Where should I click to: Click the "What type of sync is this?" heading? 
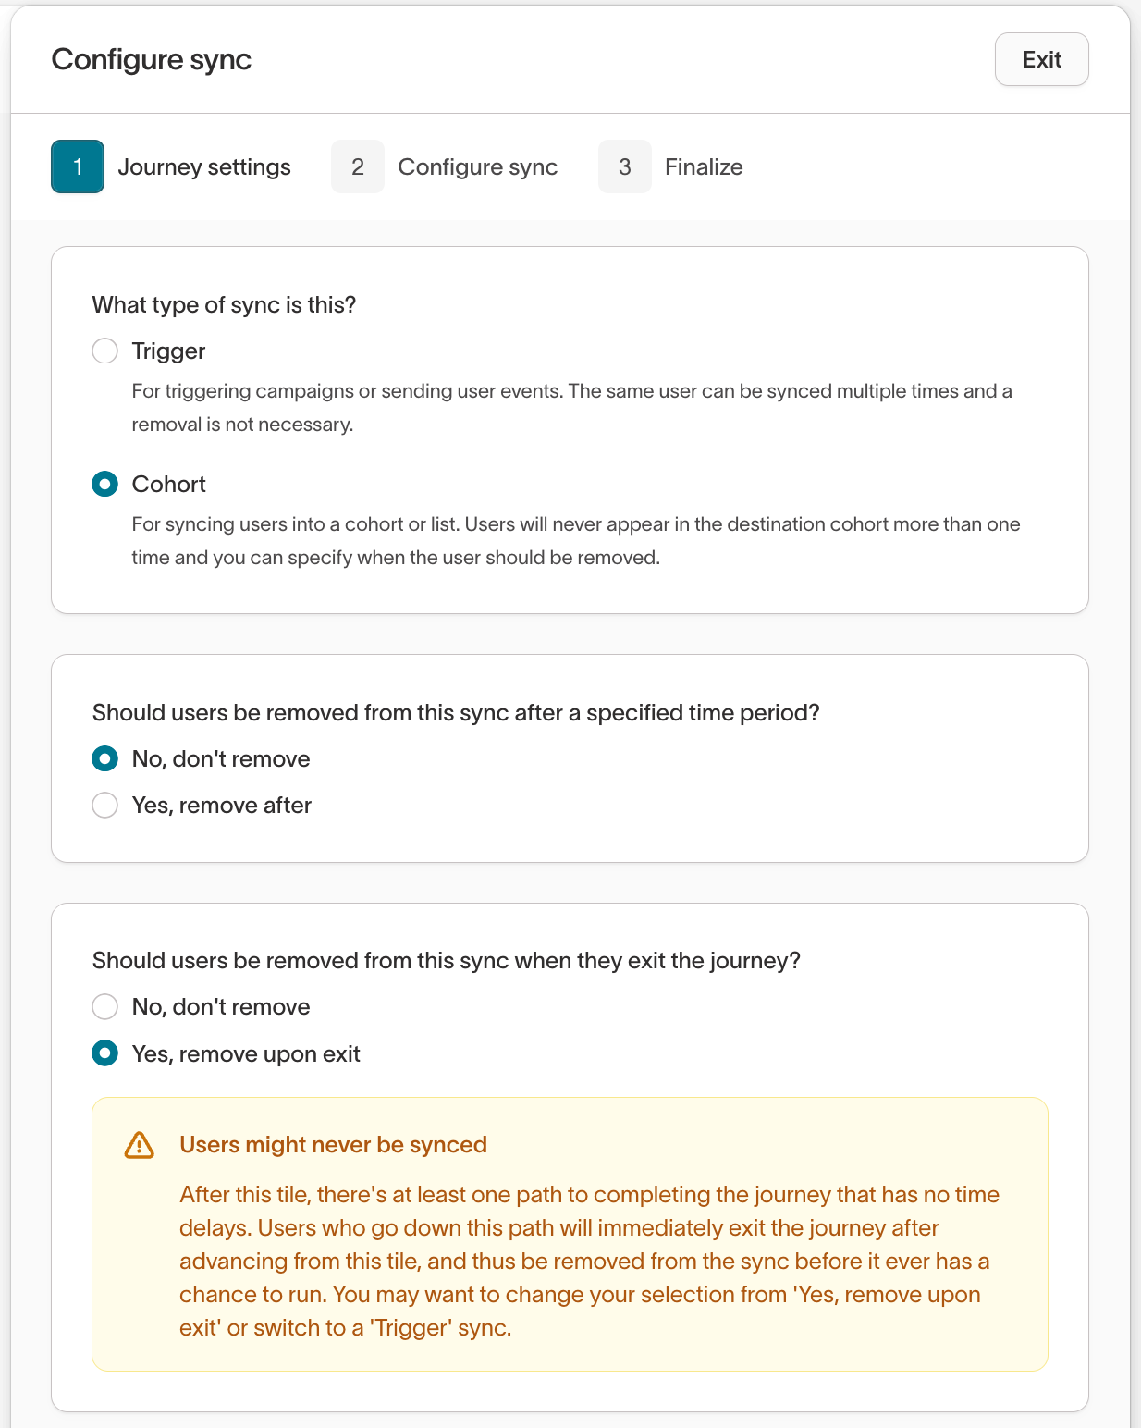(x=224, y=305)
